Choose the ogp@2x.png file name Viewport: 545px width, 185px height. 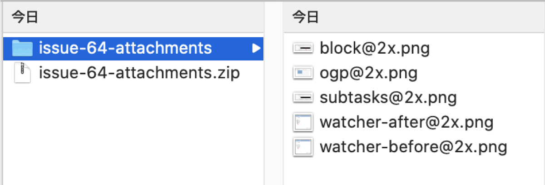coord(368,73)
